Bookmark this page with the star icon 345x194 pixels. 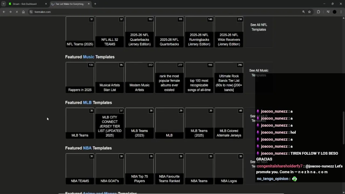tap(309, 12)
